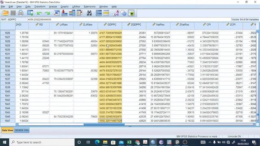Click the green plus toolbar icon
The width and height of the screenshot is (260, 146).
pos(131,13)
